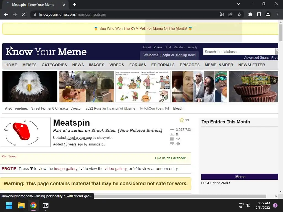Open the personality comic thumbnail

point(143,87)
